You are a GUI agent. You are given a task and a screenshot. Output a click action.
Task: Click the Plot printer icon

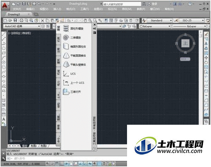(21, 21)
